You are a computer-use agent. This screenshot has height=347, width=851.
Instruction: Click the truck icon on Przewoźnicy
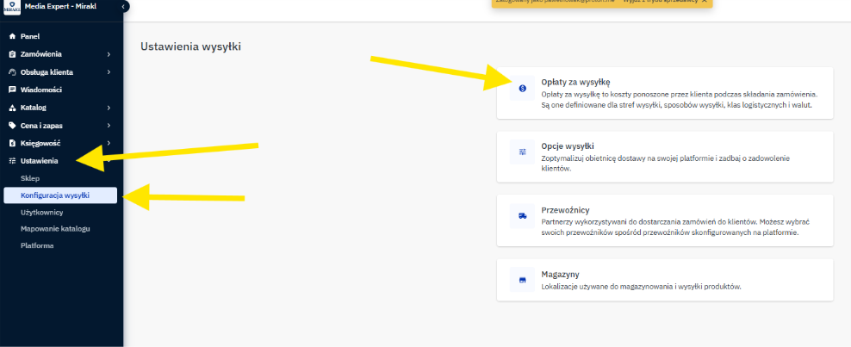coord(522,216)
